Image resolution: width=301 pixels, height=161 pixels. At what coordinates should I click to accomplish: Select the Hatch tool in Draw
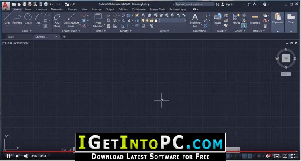click(45, 26)
